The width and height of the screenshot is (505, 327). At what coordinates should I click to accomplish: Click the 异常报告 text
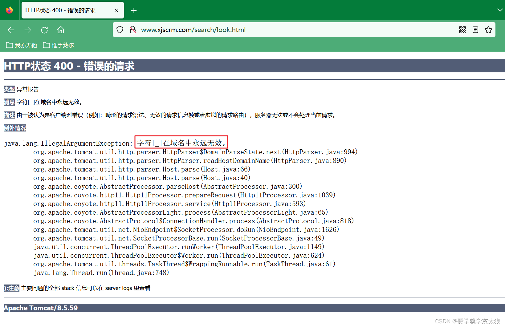pos(28,89)
